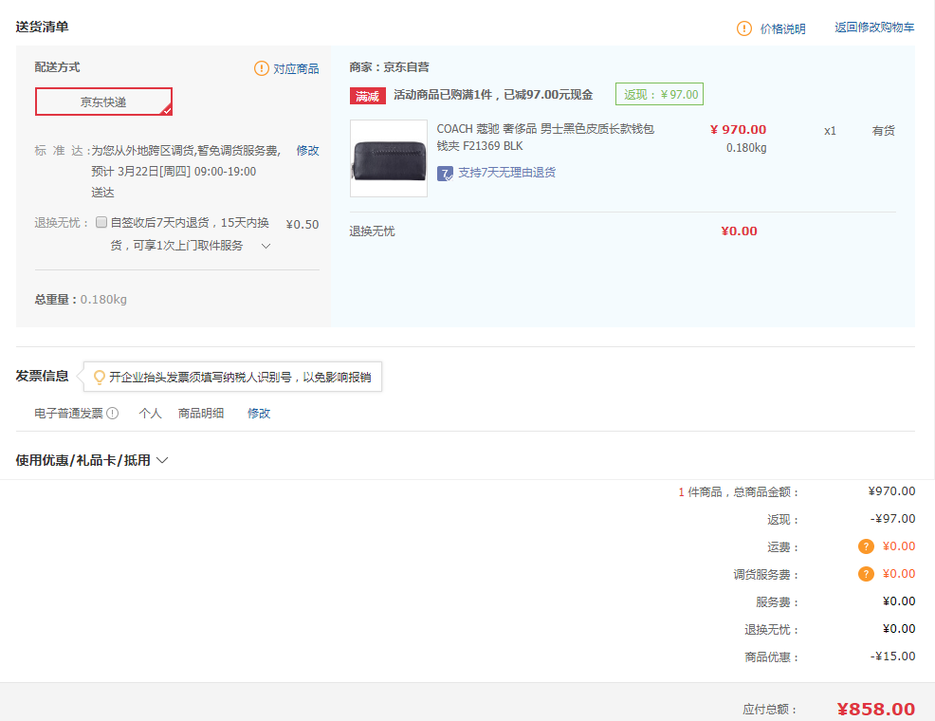This screenshot has width=935, height=721.
Task: Click the red 满减 promotion tag
Action: click(x=368, y=95)
